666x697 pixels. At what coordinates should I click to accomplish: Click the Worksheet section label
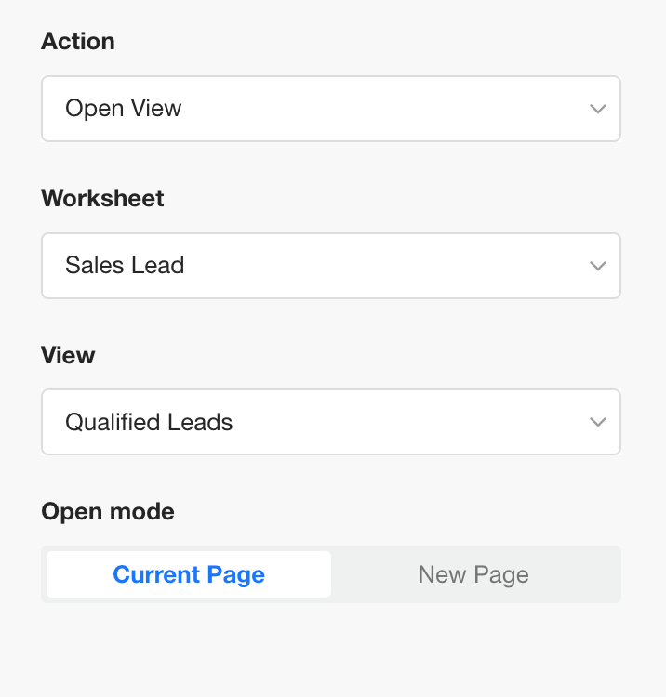102,198
